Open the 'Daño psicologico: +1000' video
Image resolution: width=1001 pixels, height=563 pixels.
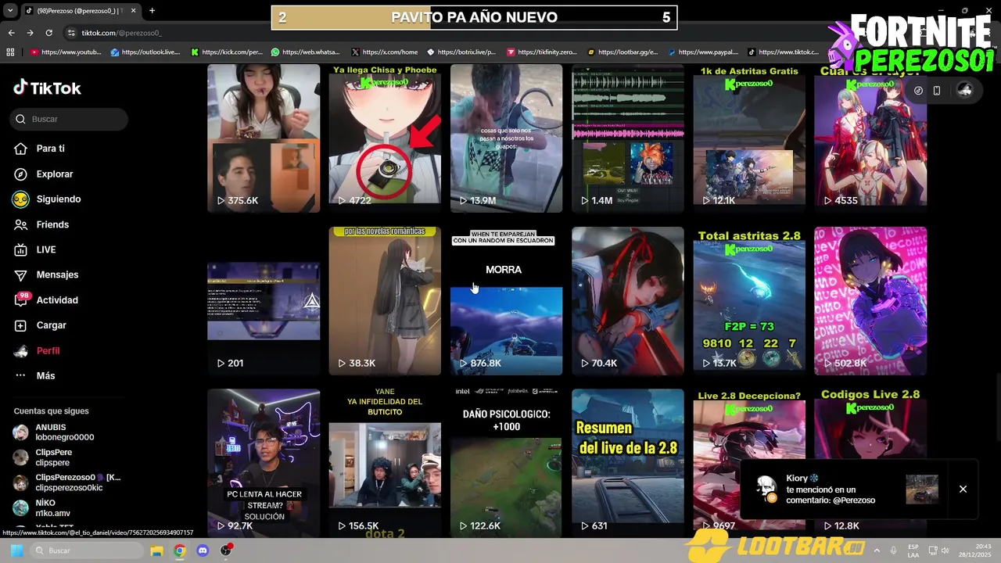506,463
